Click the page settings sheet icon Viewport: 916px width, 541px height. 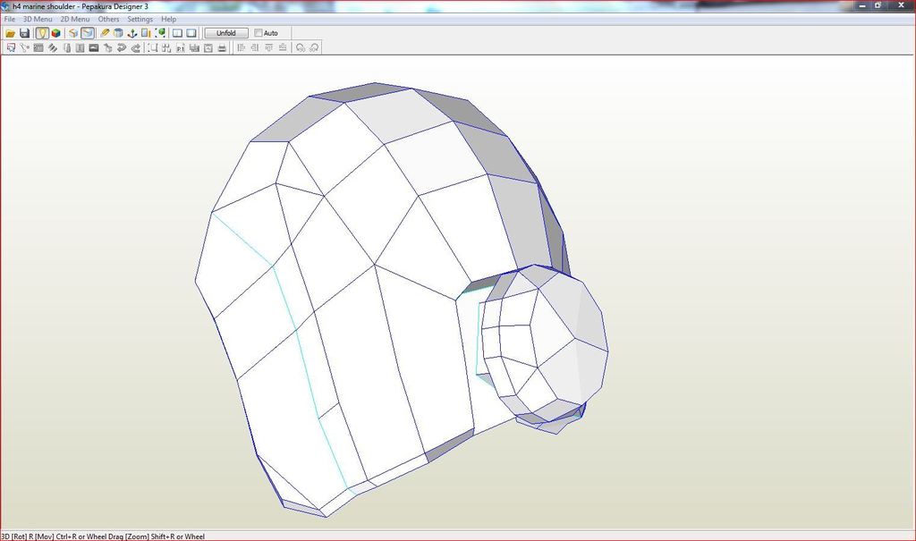click(208, 48)
